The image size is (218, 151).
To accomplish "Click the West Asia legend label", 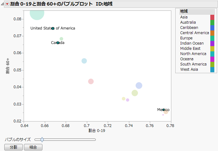I will [x=189, y=70].
